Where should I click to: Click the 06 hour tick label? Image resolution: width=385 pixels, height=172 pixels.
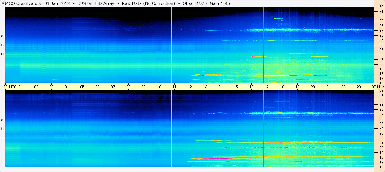tap(98, 87)
